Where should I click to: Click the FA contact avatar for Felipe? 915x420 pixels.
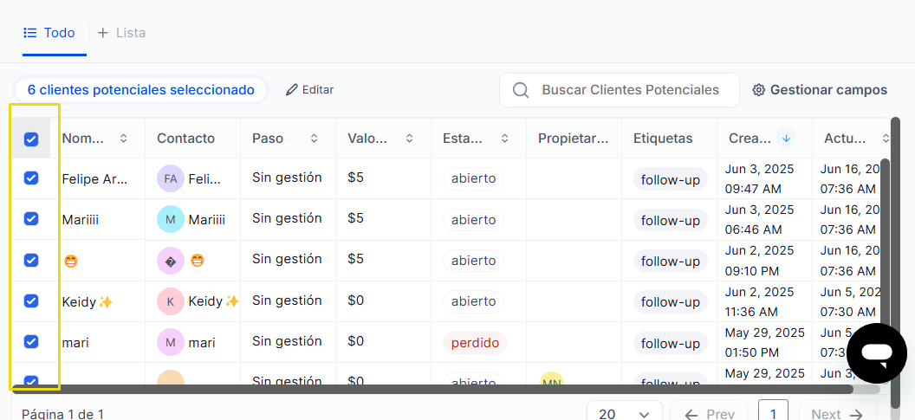click(x=171, y=178)
